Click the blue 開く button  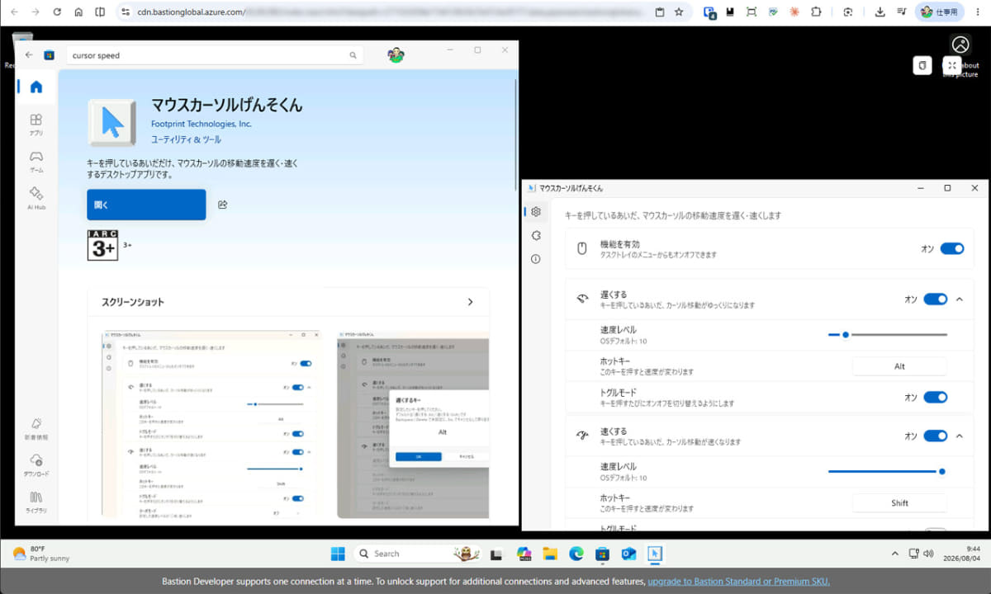click(x=146, y=205)
